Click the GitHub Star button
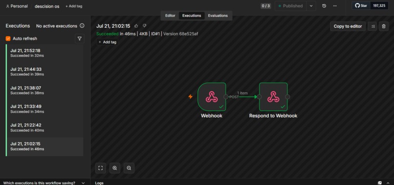 pyautogui.click(x=361, y=6)
